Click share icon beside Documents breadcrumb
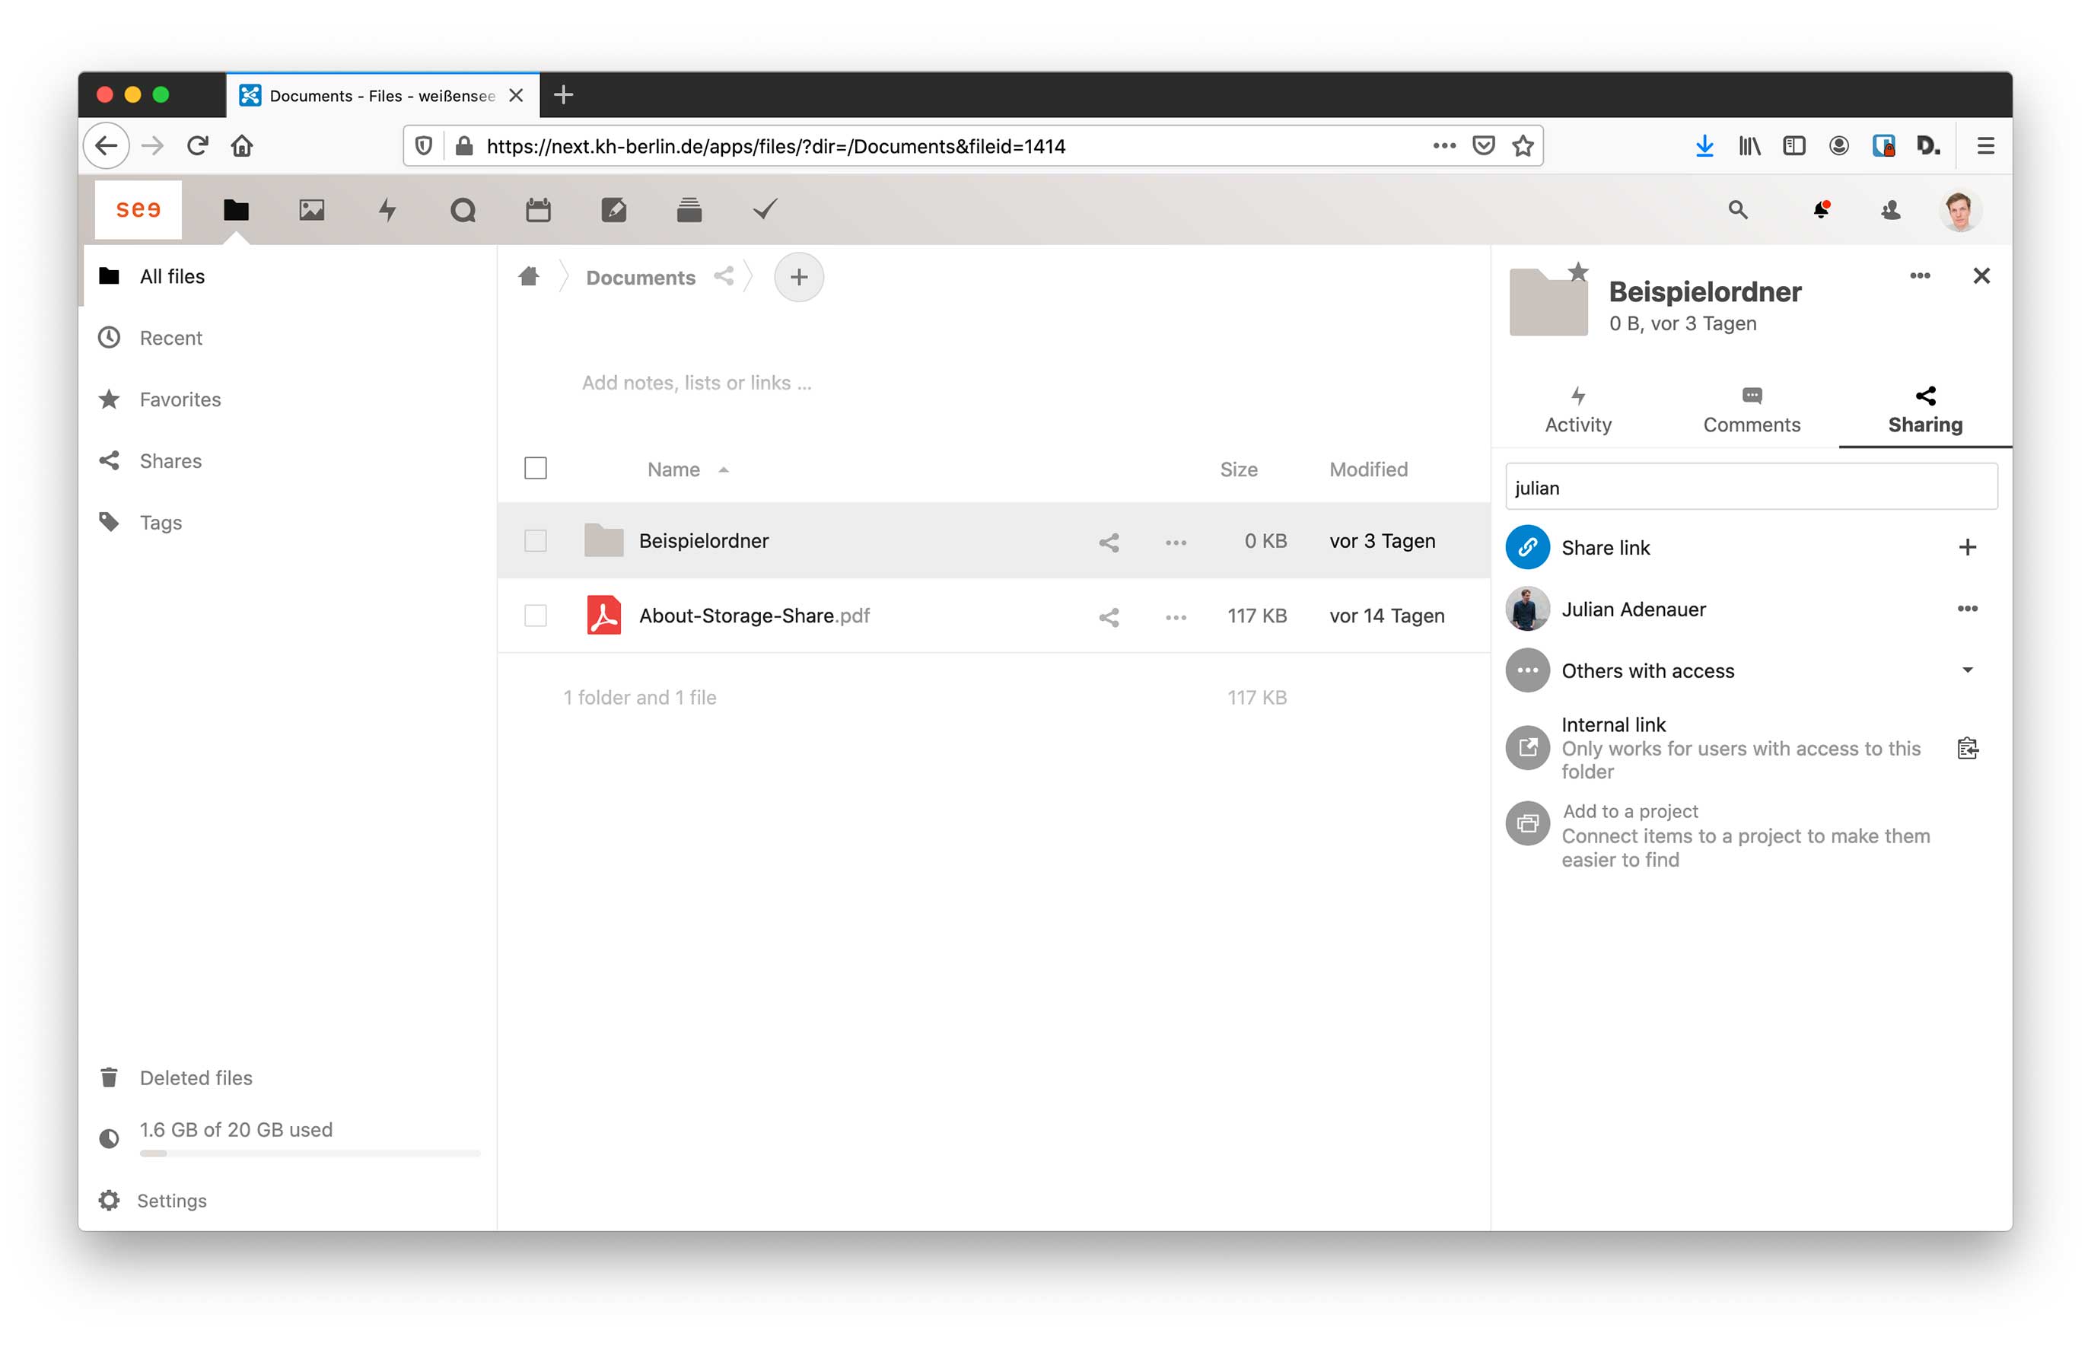This screenshot has height=1362, width=2091. tap(723, 277)
